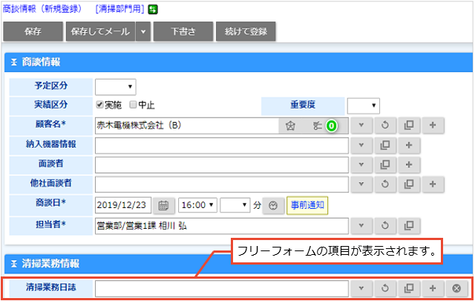Expand the chevron dropdown in 担当者 row

pyautogui.click(x=361, y=225)
